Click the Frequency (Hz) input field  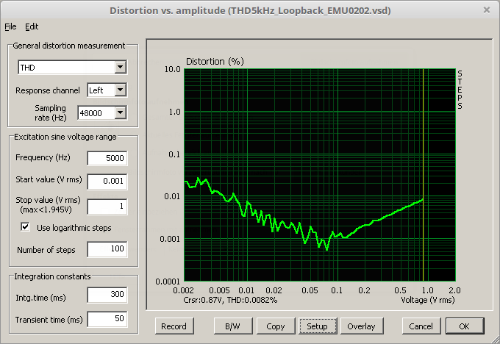point(107,158)
